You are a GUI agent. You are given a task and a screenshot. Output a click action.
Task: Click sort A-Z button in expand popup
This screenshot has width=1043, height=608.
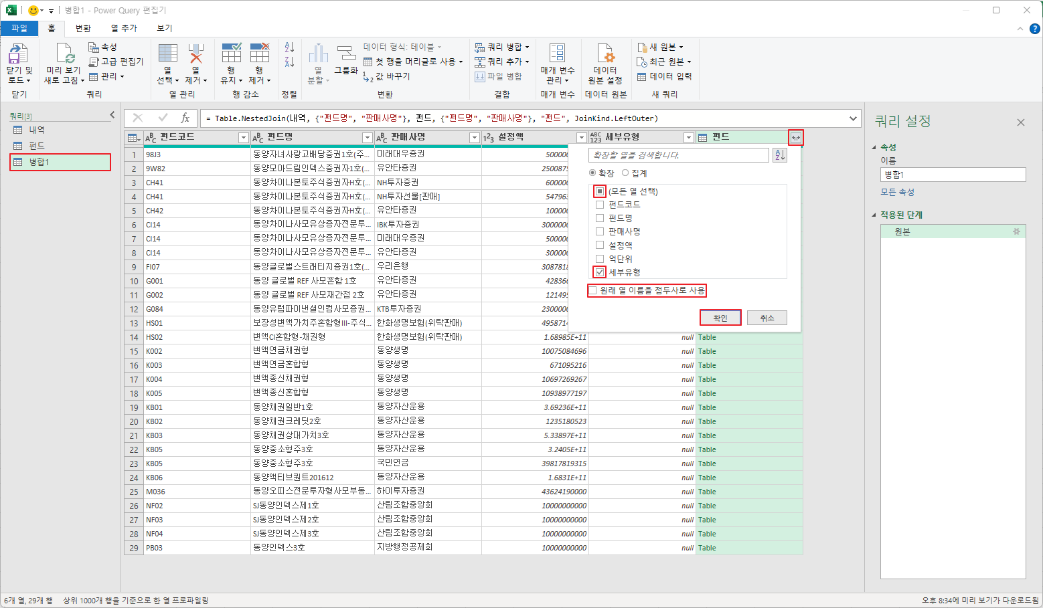[780, 155]
